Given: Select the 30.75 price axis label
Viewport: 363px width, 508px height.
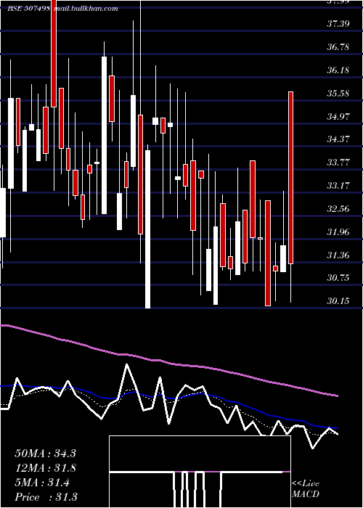Looking at the screenshot, I should [338, 278].
